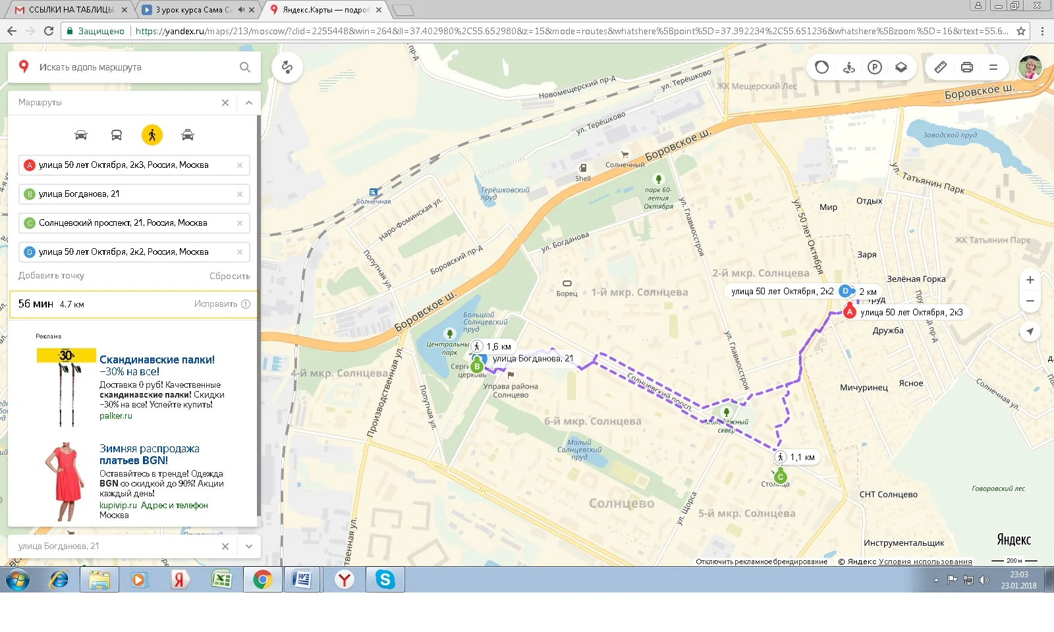Screen dimensions: 1054x632
Task: Click the search magnifier icon
Action: 245,67
